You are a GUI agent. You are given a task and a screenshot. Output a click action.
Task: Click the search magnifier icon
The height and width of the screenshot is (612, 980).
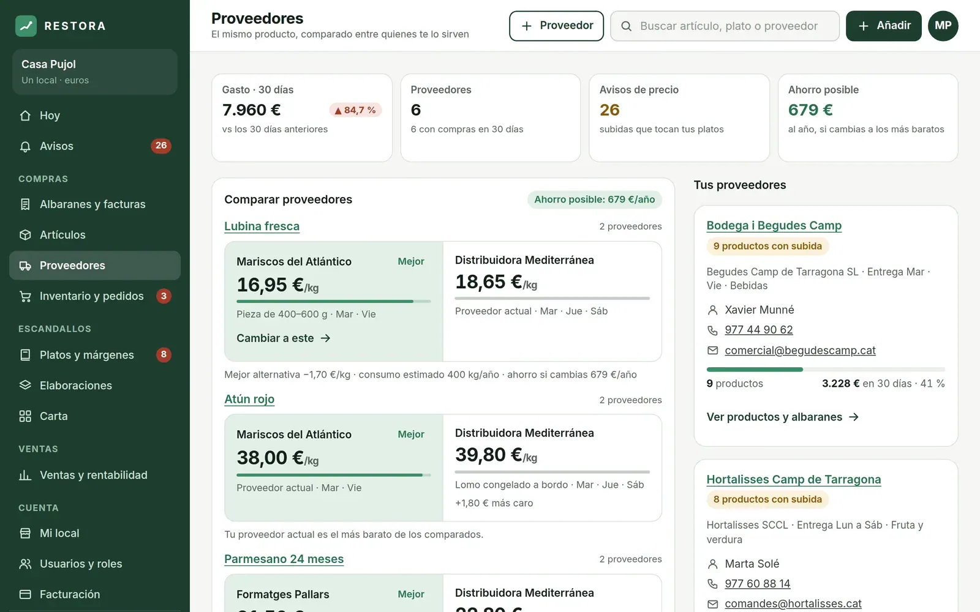626,26
